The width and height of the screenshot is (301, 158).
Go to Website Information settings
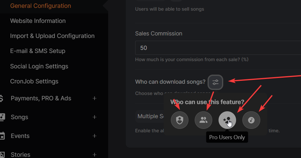pos(38,21)
